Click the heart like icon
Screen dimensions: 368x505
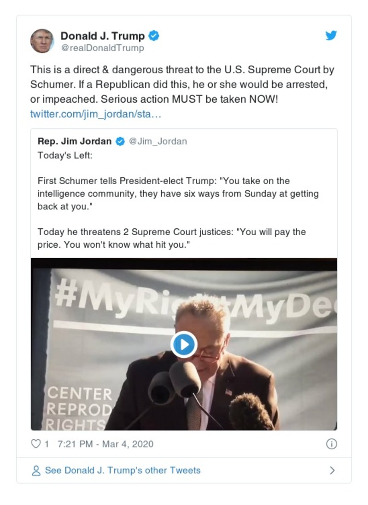[x=35, y=444]
